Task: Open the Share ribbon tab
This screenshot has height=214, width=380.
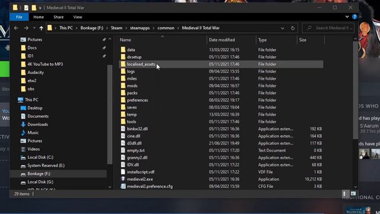Action: tap(58, 17)
